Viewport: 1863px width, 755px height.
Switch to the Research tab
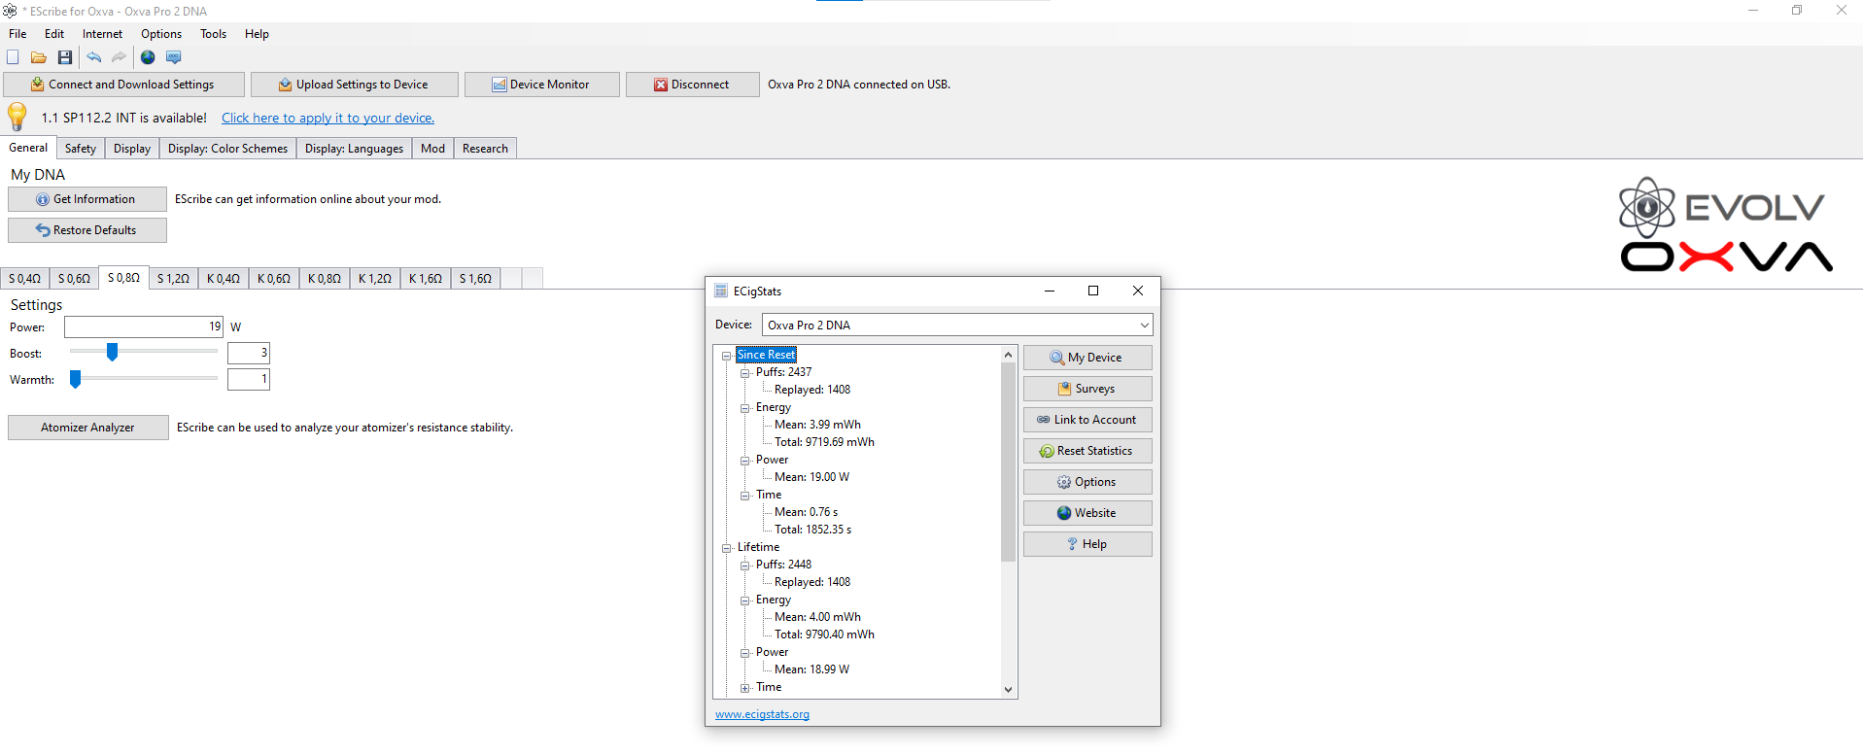485,149
